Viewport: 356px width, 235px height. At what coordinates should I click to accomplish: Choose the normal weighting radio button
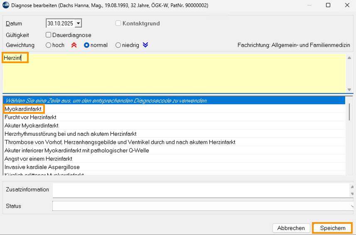pos(87,45)
